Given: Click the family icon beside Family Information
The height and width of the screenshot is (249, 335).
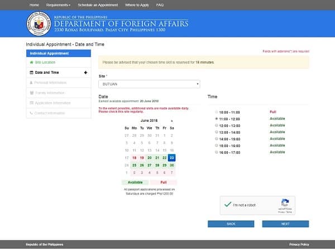Looking at the screenshot, I should click(32, 93).
